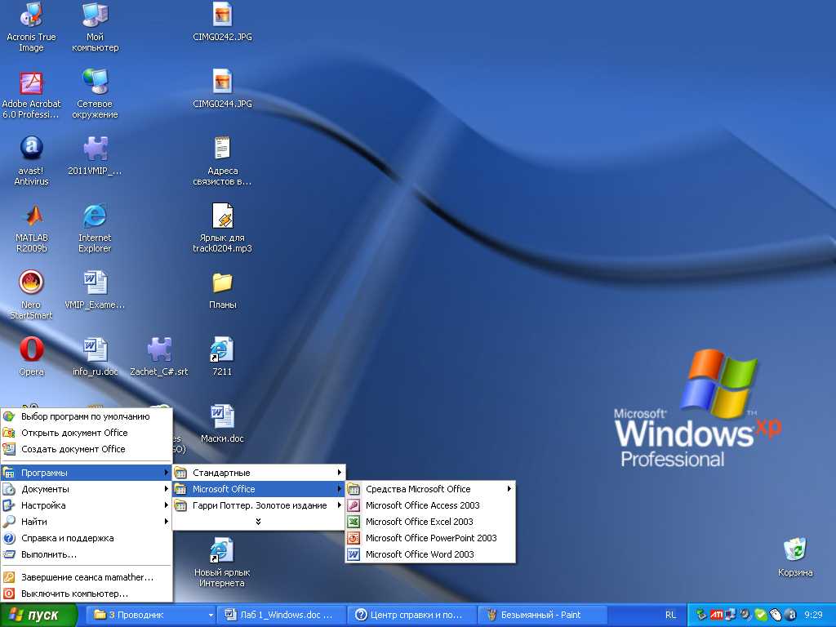Expand Средства Microsoft Office submenu
This screenshot has height=627, width=836.
pyautogui.click(x=430, y=489)
